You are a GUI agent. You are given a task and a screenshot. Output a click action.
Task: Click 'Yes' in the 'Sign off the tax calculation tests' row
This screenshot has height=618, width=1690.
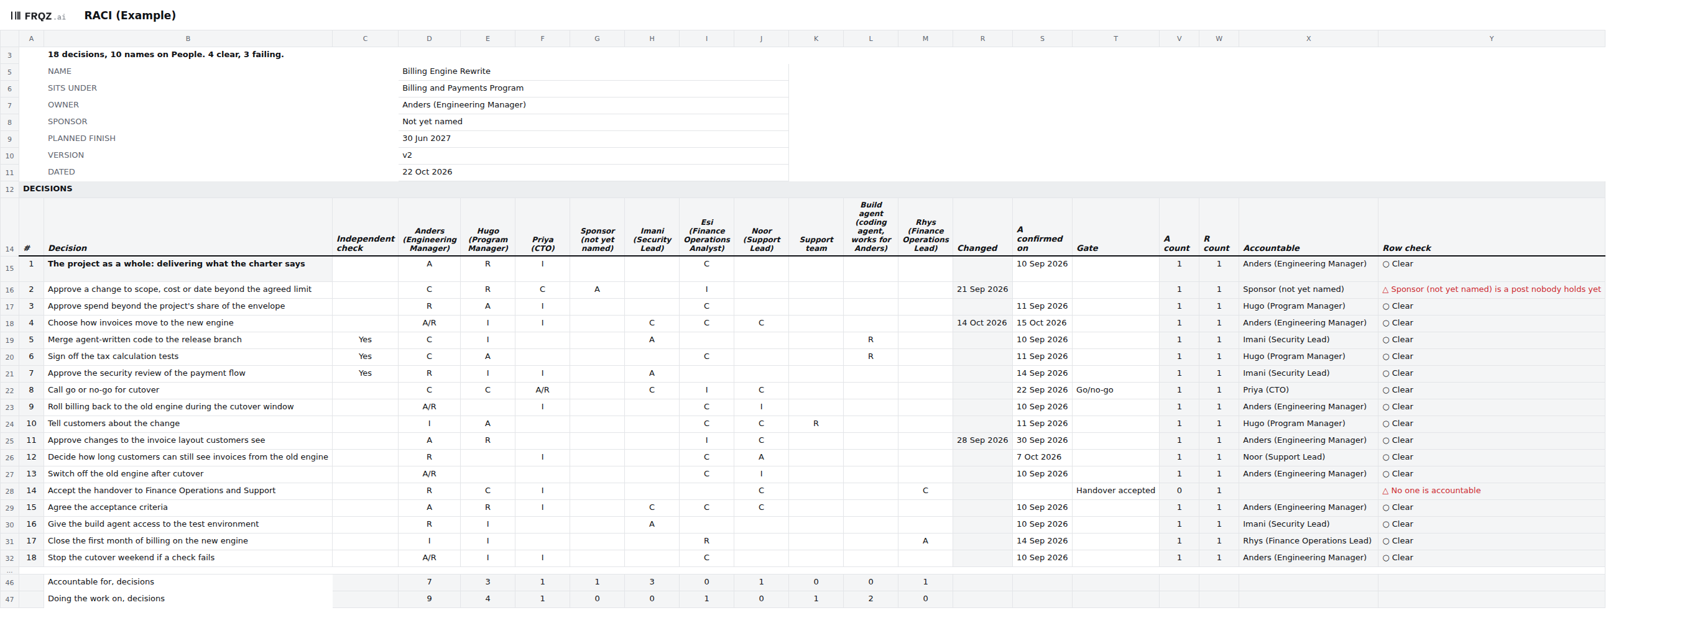tap(365, 357)
